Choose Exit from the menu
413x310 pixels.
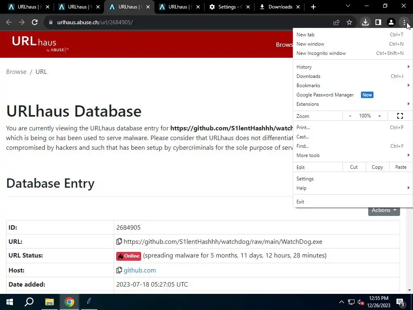[353, 202]
